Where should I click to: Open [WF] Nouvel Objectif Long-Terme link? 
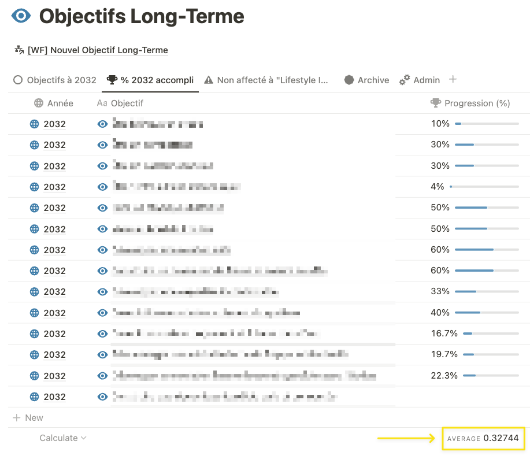click(x=98, y=50)
